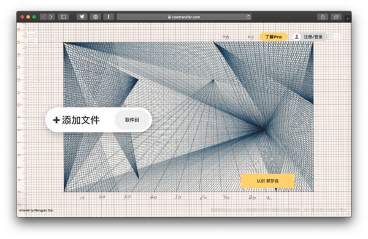Reload the page with the refresh icon

248,17
